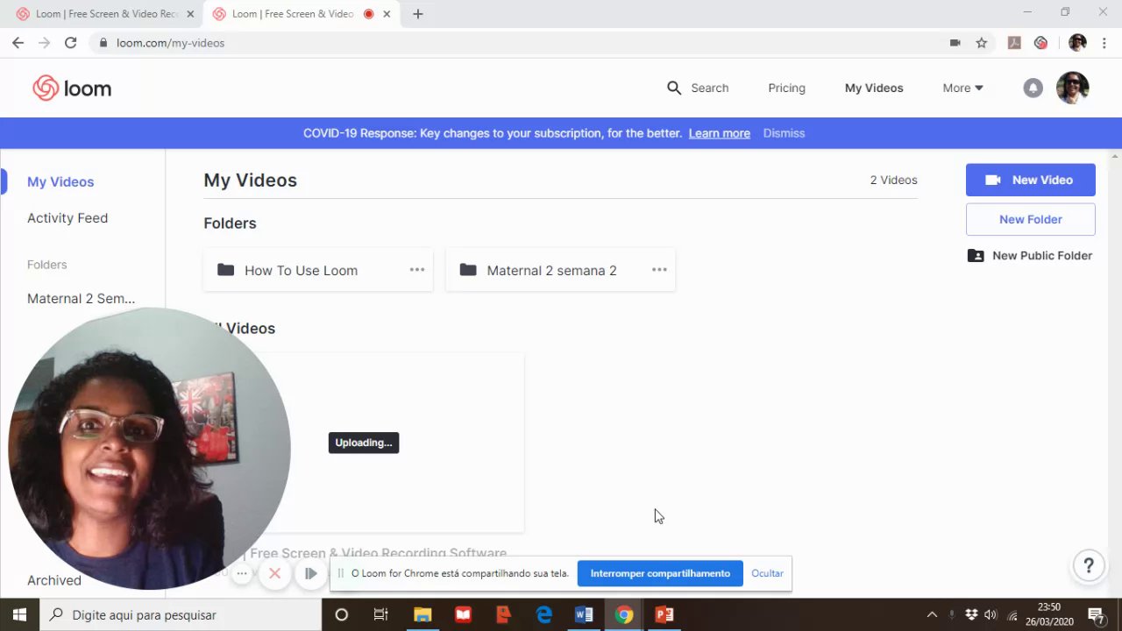Image resolution: width=1122 pixels, height=631 pixels.
Task: Open the Chrome profile avatar
Action: (x=1077, y=42)
